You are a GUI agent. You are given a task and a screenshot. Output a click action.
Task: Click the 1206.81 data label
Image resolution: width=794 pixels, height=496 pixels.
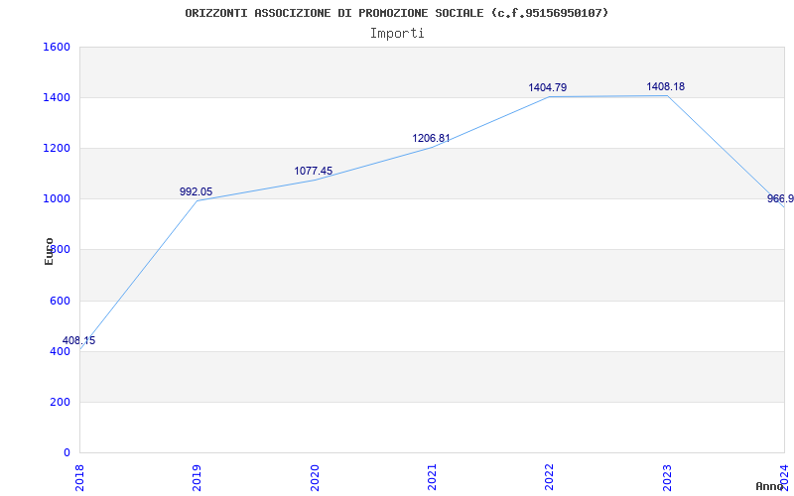(431, 138)
